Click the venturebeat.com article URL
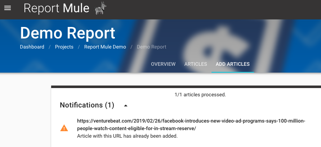 [x=191, y=124]
